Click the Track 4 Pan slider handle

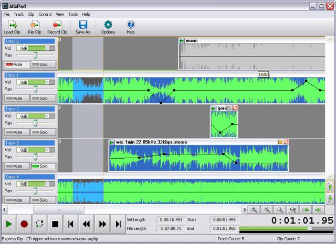[35, 191]
